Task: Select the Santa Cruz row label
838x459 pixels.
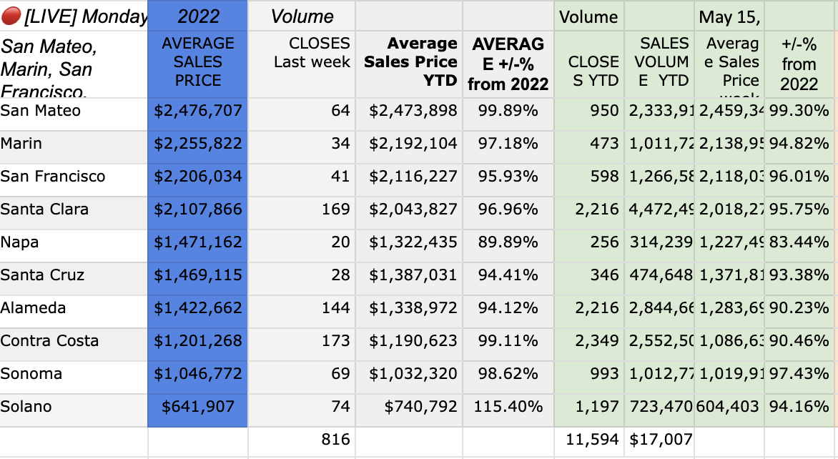Action: point(74,278)
